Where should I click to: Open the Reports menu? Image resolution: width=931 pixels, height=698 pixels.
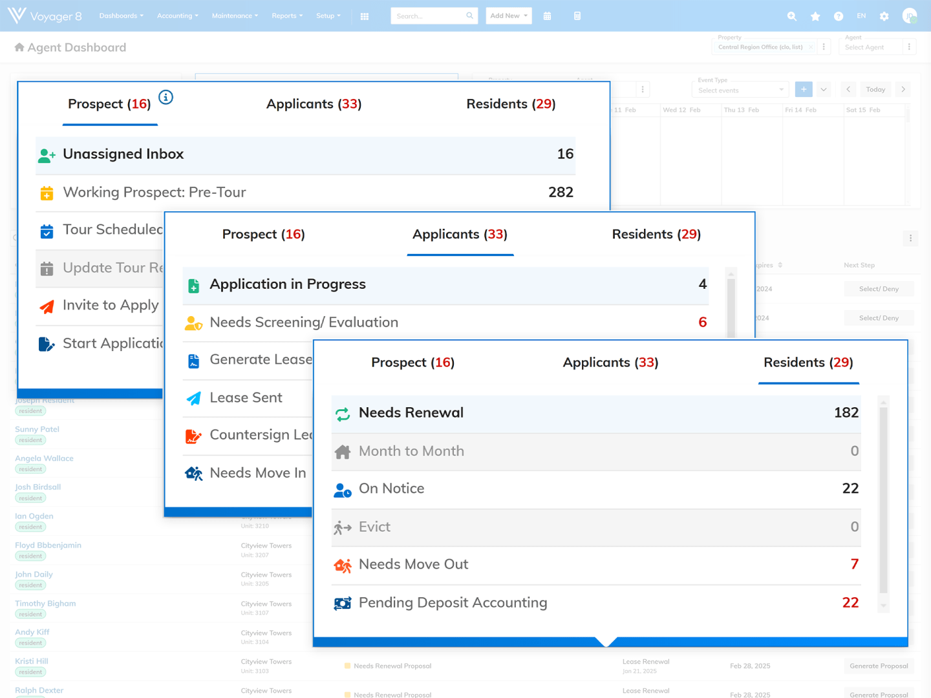pos(287,16)
